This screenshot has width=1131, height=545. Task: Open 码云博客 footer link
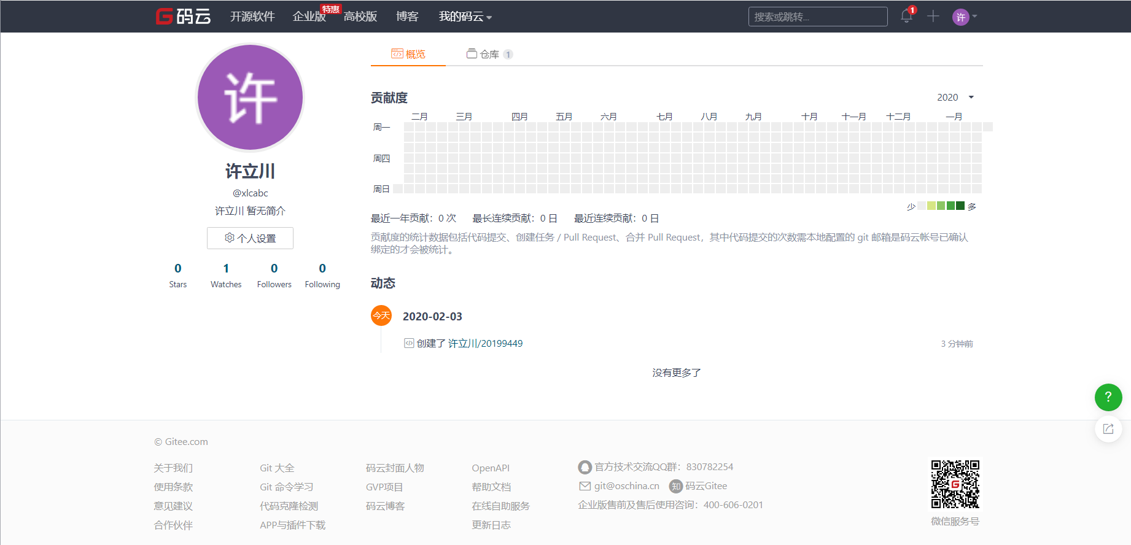tap(386, 506)
